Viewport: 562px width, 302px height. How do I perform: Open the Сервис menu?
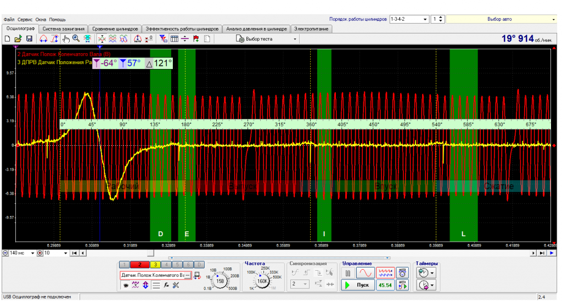[25, 20]
